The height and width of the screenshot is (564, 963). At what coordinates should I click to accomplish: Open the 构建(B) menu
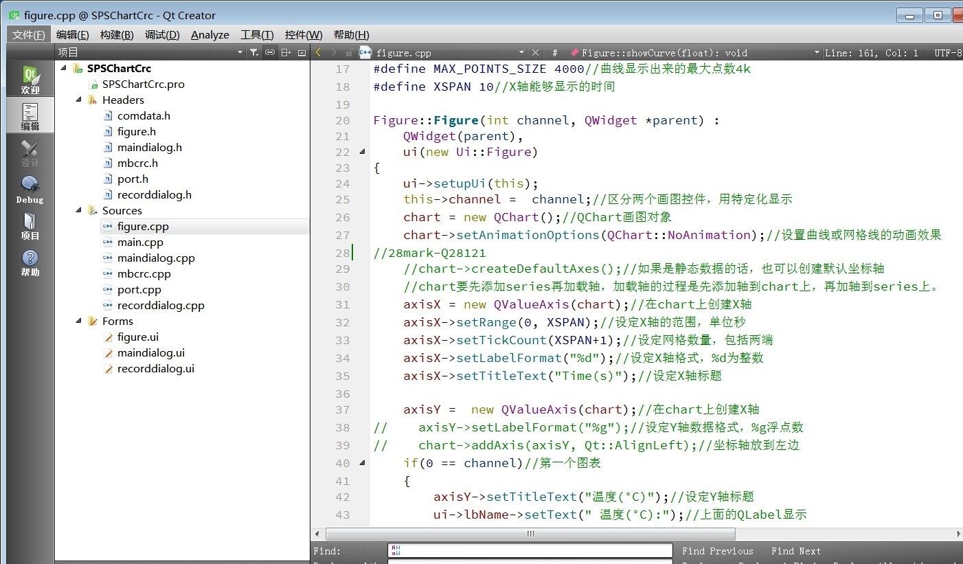click(x=117, y=34)
